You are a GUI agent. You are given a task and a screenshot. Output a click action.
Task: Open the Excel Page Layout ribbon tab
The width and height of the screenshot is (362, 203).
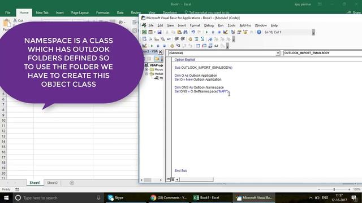coord(80,12)
